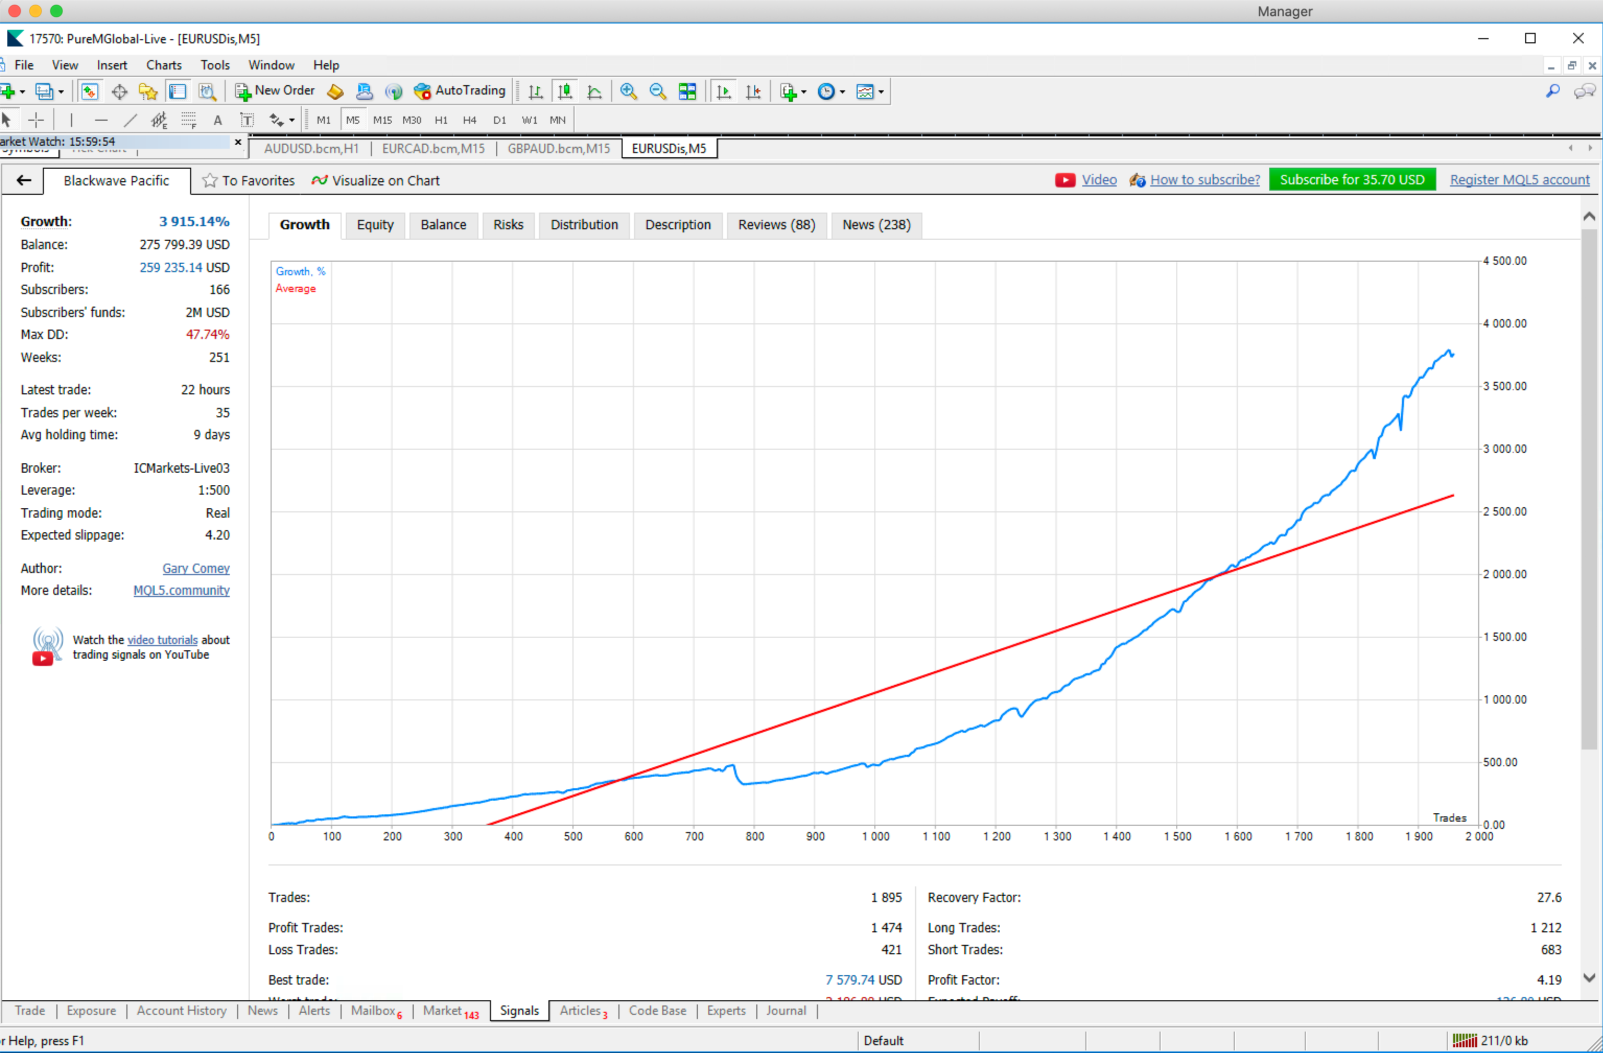Click the Profiles icon

(x=44, y=91)
